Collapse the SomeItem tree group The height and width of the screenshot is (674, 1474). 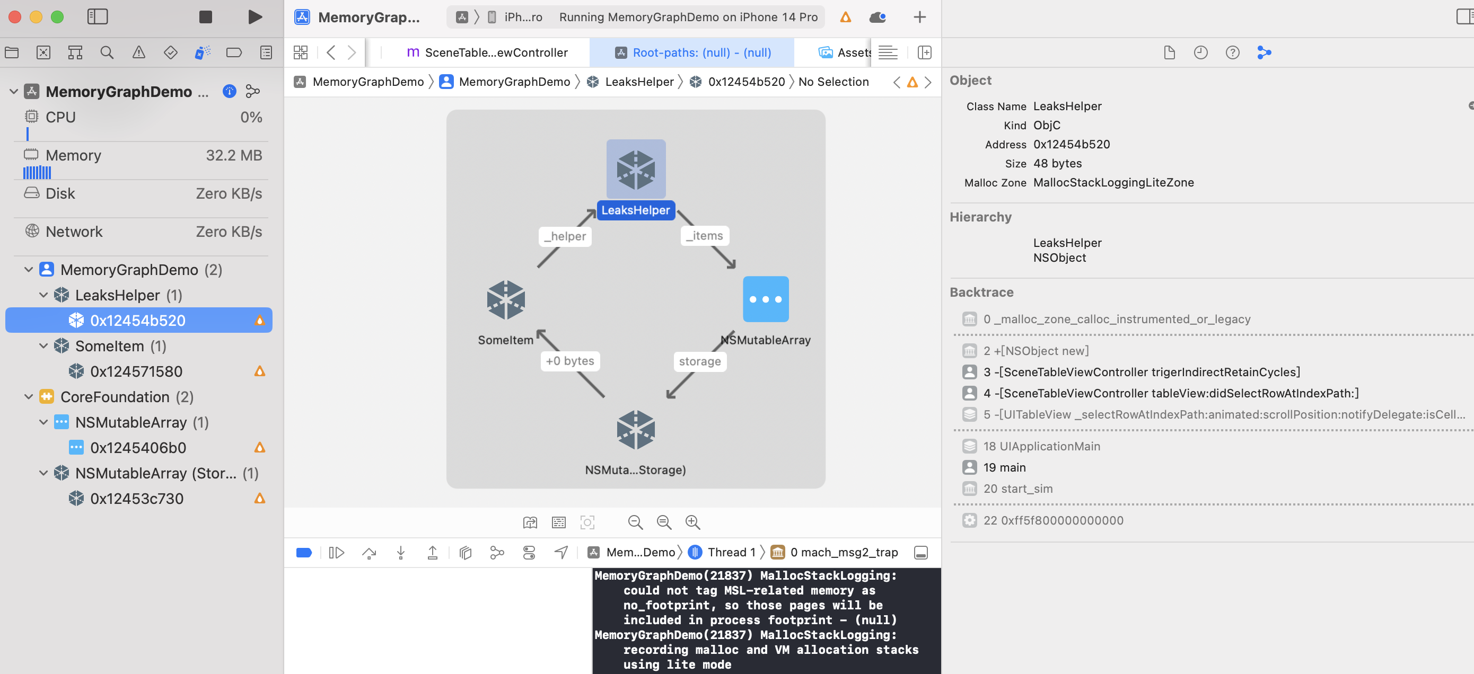pos(43,346)
